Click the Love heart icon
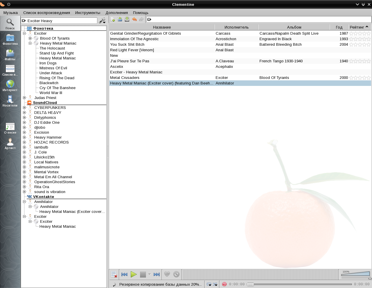The height and width of the screenshot is (288, 372). pyautogui.click(x=167, y=274)
